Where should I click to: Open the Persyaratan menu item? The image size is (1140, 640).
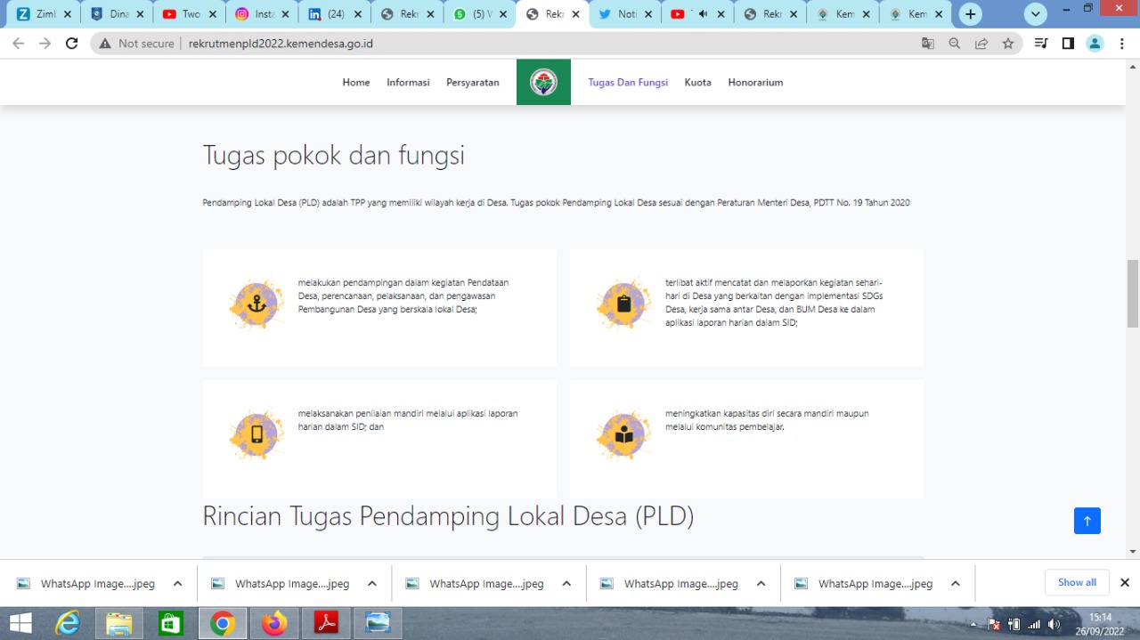coord(472,82)
